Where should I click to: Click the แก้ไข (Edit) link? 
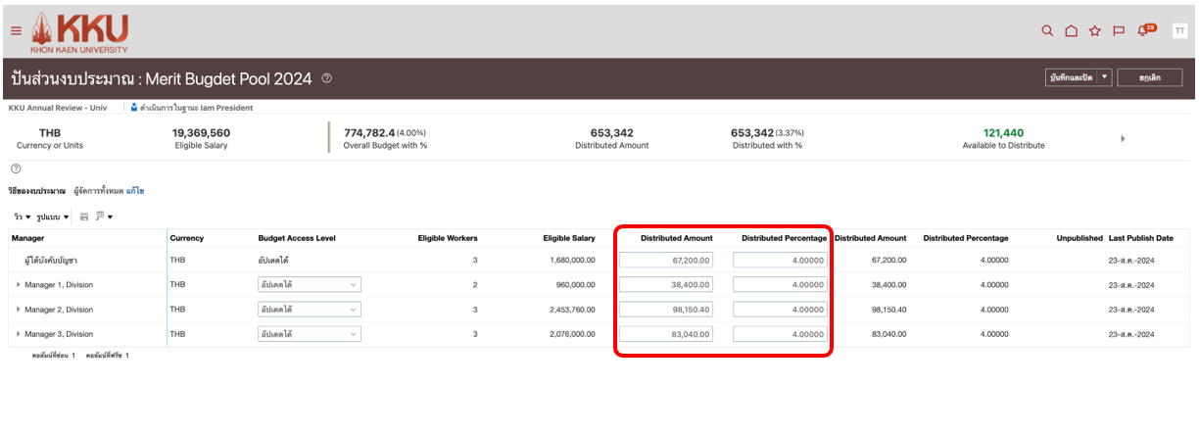click(135, 190)
